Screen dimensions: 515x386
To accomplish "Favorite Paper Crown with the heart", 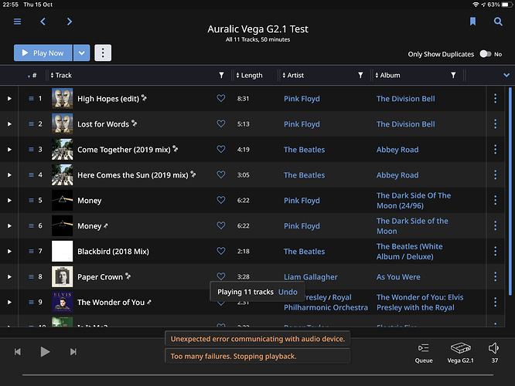I will coord(221,276).
